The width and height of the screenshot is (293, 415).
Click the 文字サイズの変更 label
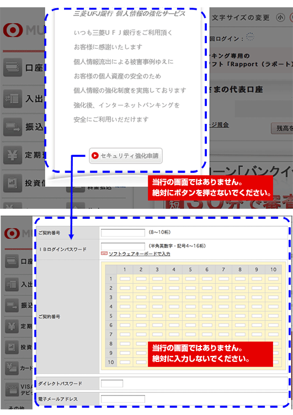(x=241, y=18)
